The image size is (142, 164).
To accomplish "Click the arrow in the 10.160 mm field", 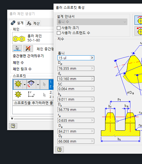I will tap(92, 79).
